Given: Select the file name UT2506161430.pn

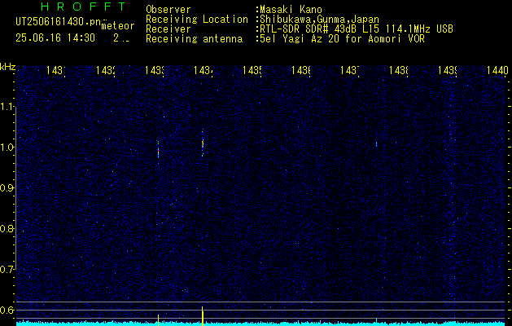Looking at the screenshot, I should 58,22.
